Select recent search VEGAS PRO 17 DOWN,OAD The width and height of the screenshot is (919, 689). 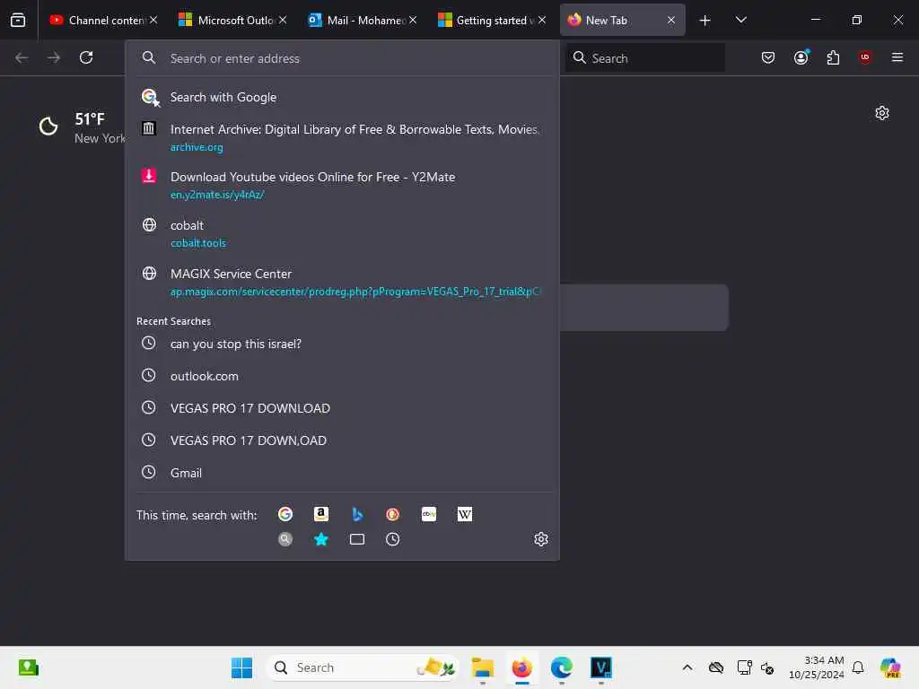pos(342,440)
